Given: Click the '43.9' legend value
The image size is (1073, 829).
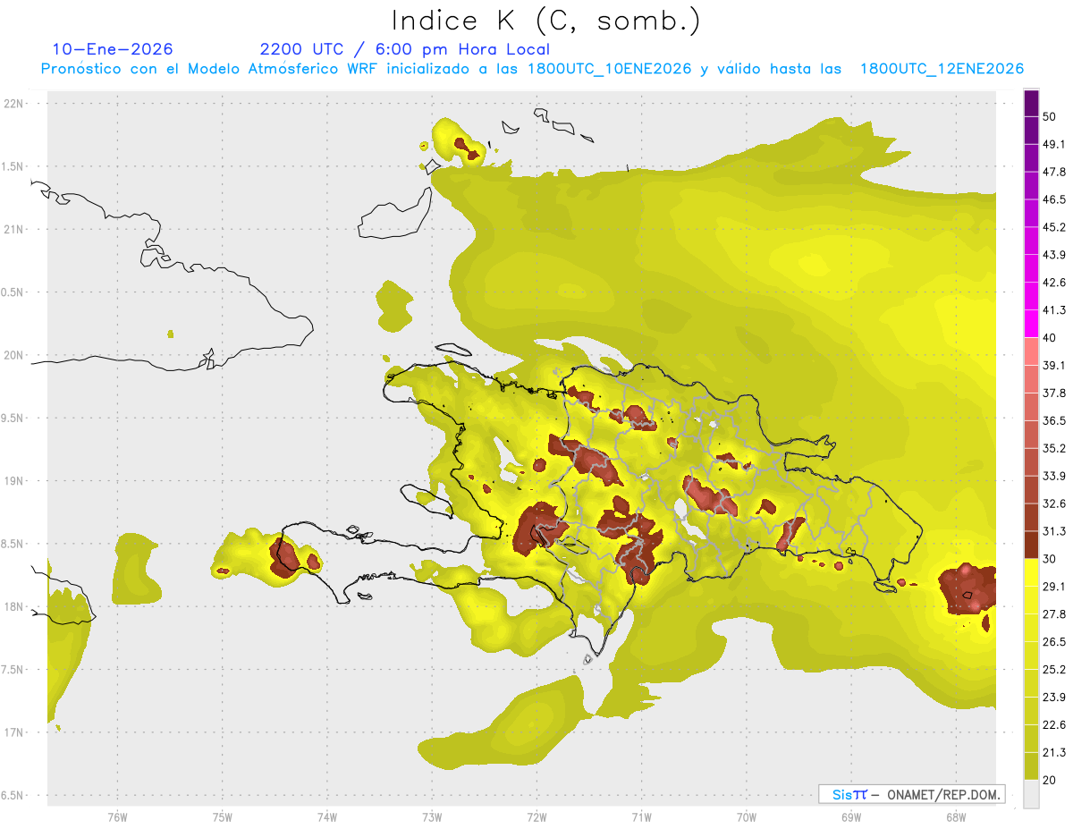Looking at the screenshot, I should [x=1054, y=255].
